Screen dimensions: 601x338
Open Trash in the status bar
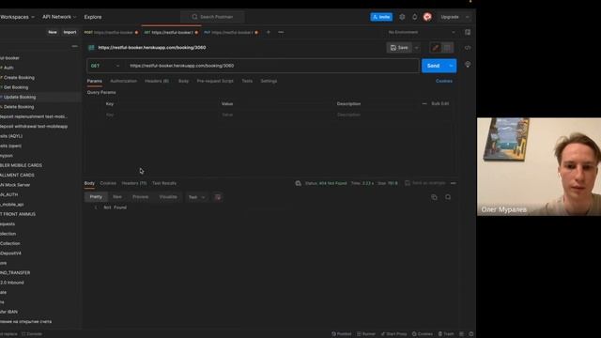point(446,334)
